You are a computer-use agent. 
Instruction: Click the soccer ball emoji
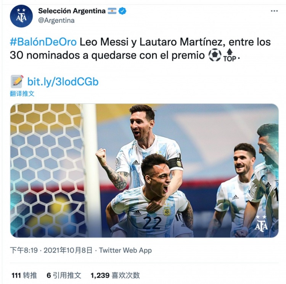click(x=215, y=55)
